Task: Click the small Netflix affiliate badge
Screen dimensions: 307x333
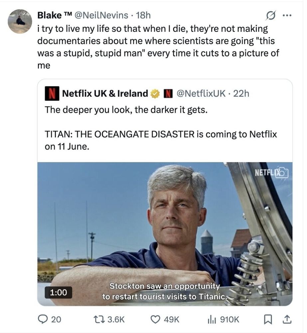Action: pos(168,94)
